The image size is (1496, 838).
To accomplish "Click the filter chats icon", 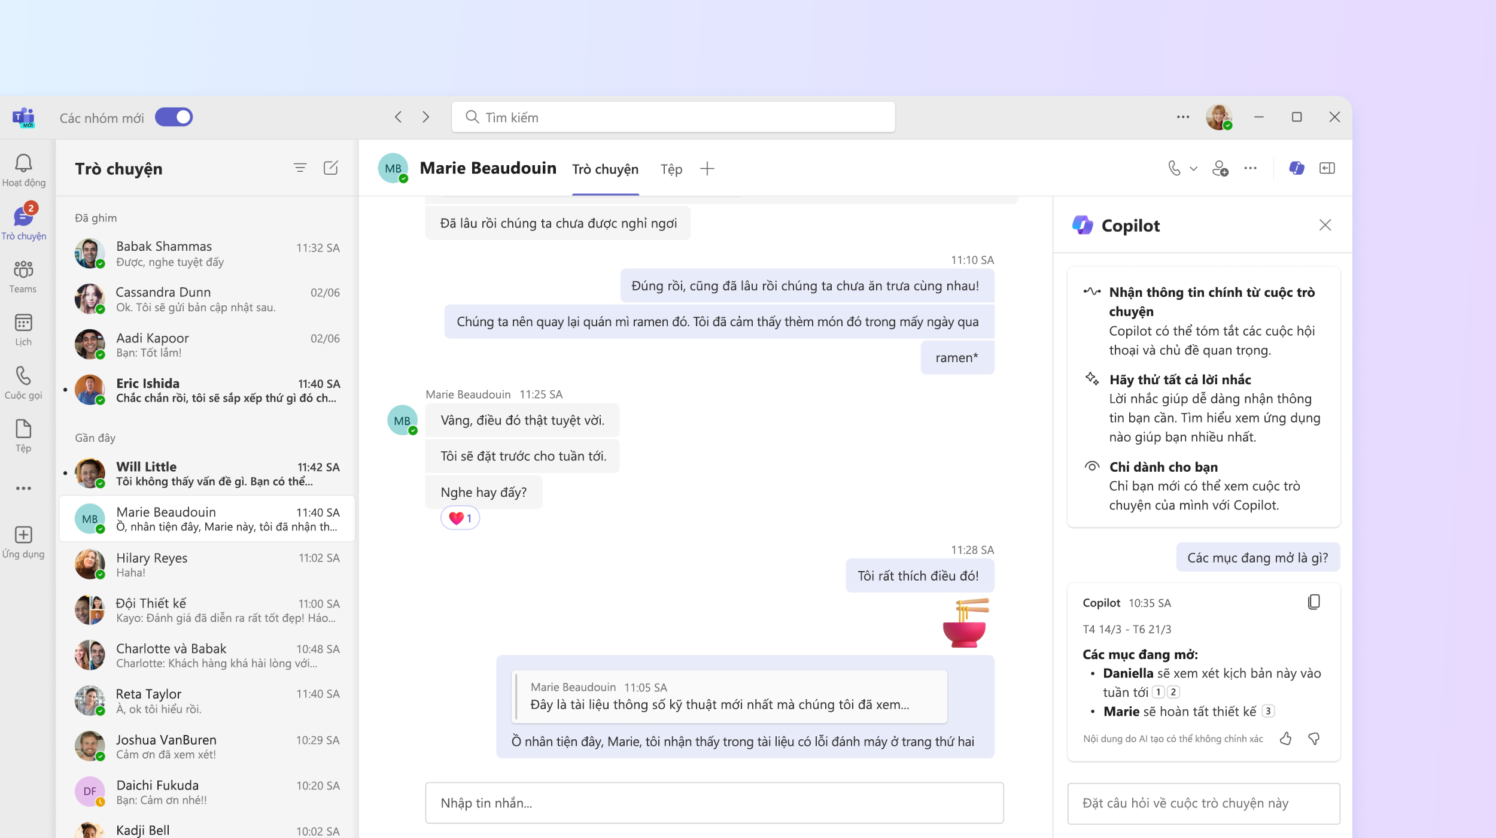I will (299, 169).
